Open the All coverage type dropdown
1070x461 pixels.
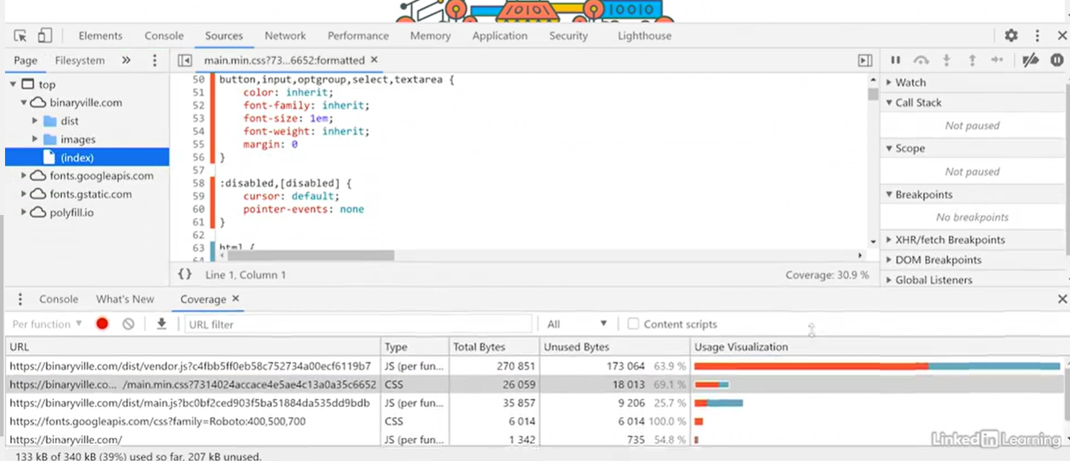[x=576, y=324]
